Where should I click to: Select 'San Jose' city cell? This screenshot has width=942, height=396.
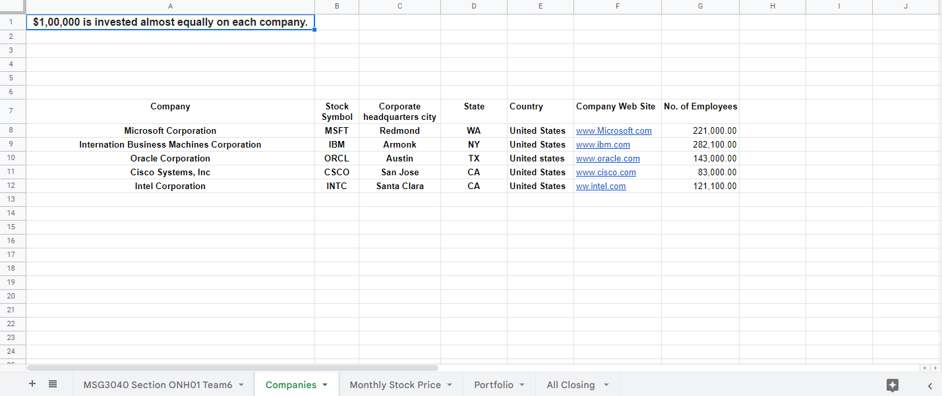tap(399, 172)
